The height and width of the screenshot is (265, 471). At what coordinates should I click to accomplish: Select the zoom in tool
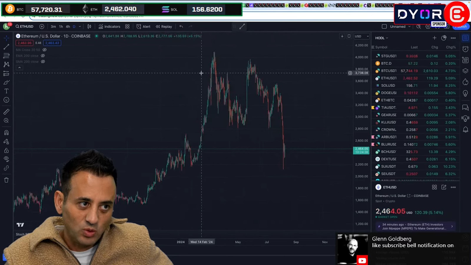click(x=6, y=120)
